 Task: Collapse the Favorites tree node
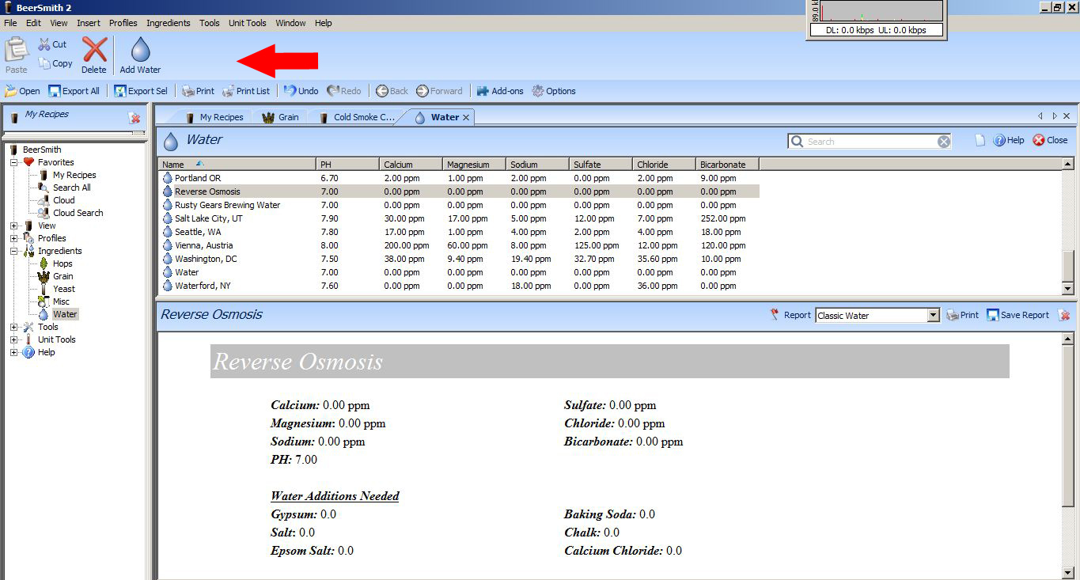pos(14,162)
